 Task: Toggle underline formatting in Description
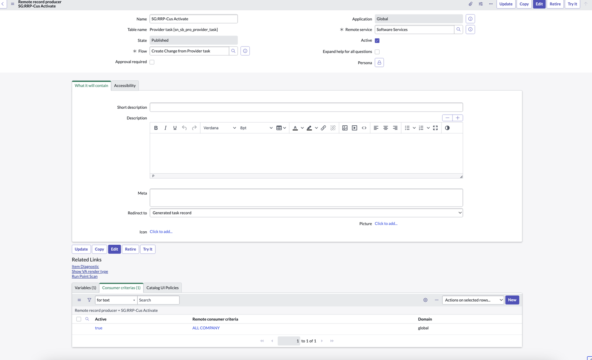pyautogui.click(x=175, y=128)
